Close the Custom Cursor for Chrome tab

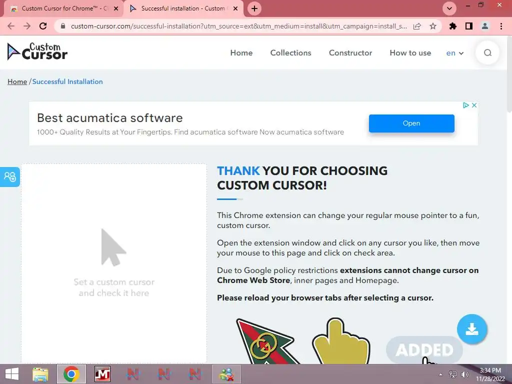pos(115,8)
